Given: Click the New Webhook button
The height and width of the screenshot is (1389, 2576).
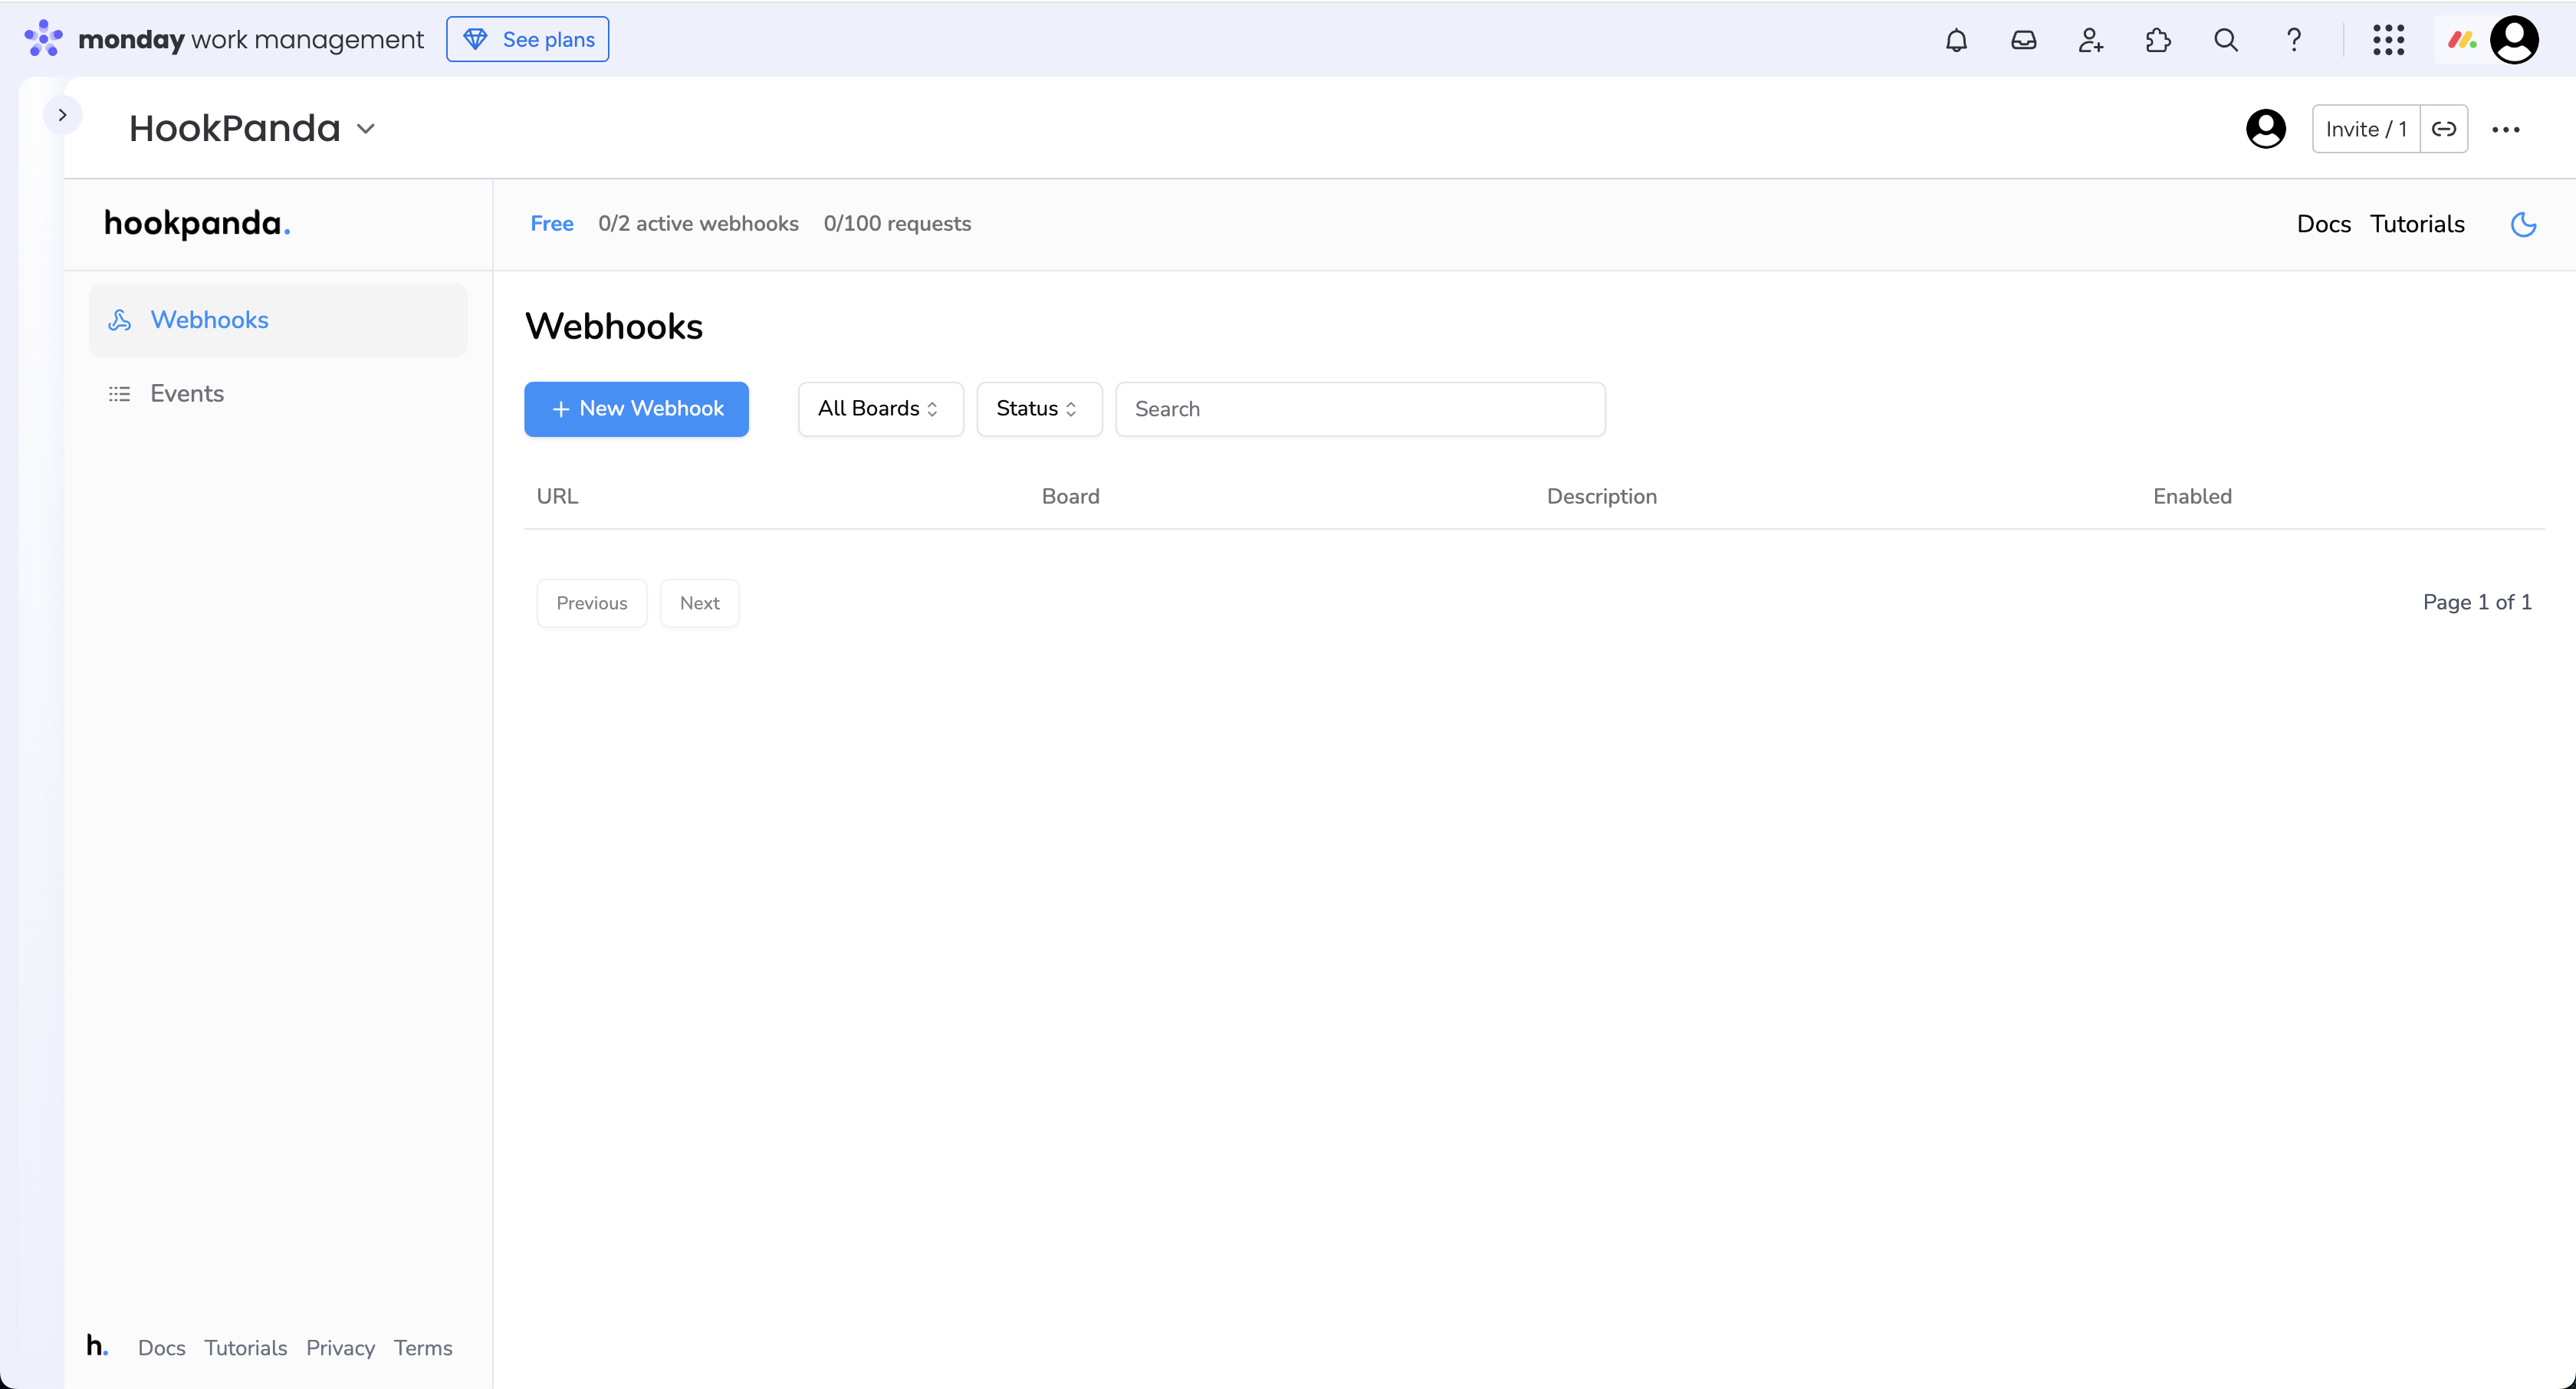Looking at the screenshot, I should (x=636, y=409).
